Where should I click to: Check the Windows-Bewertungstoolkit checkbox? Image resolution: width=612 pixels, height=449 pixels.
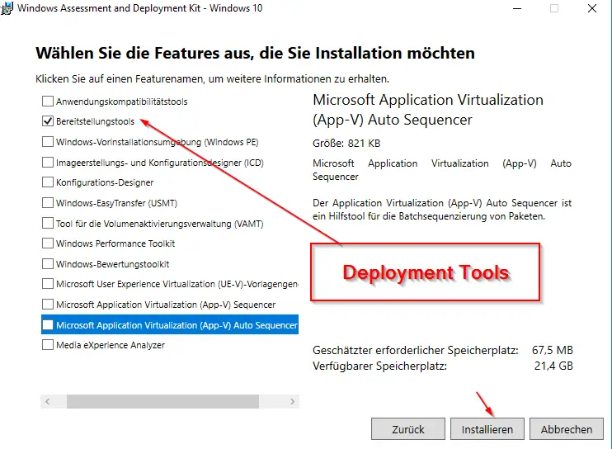pos(48,264)
